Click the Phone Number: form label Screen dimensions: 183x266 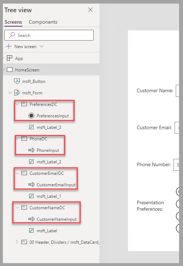(x=154, y=164)
